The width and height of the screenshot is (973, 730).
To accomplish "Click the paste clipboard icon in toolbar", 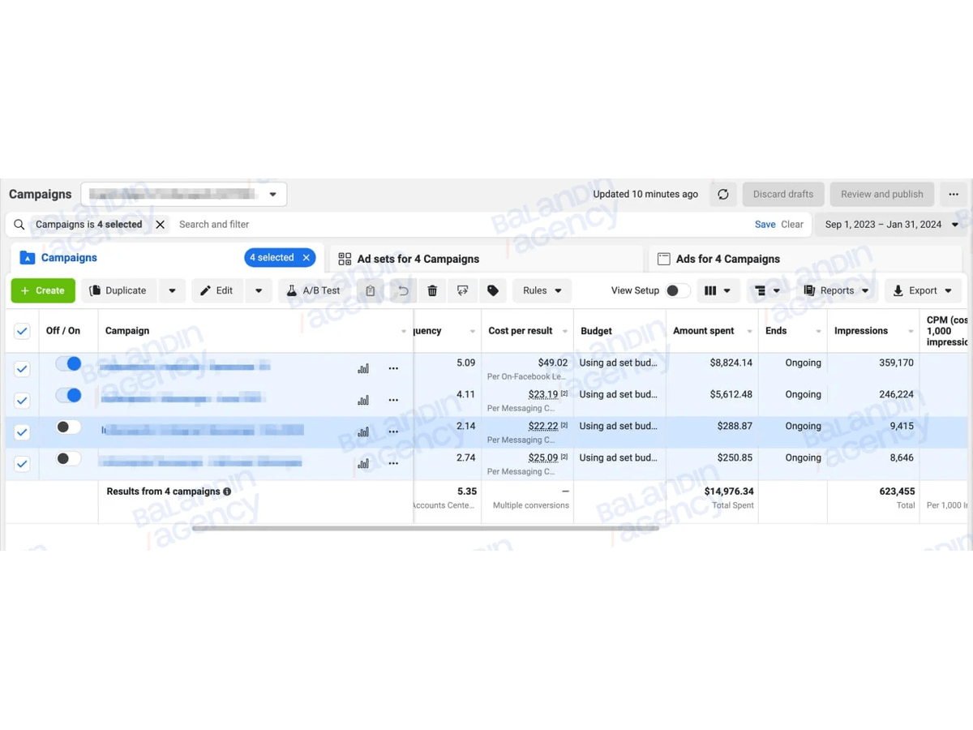I will pos(371,290).
